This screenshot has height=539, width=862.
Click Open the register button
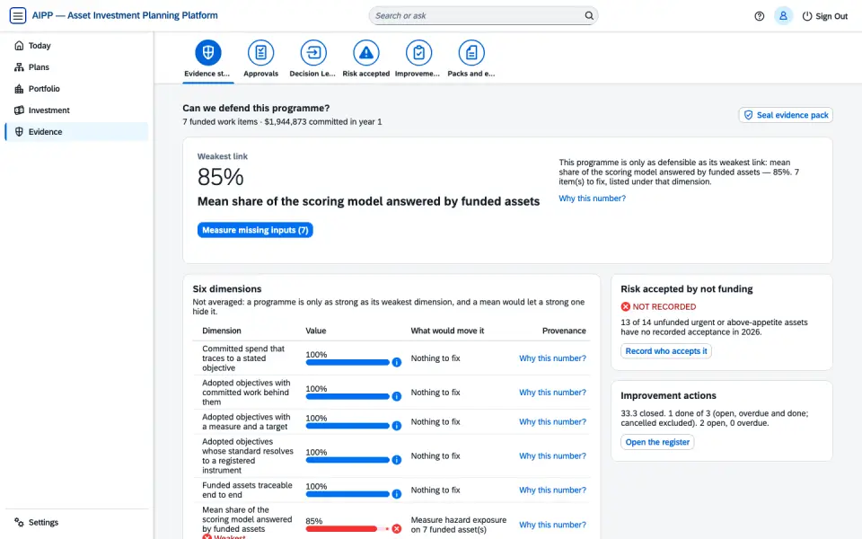point(657,442)
